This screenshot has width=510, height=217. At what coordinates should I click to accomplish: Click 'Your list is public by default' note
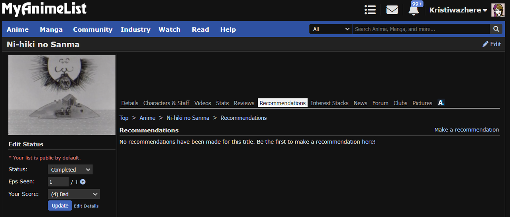click(x=45, y=158)
